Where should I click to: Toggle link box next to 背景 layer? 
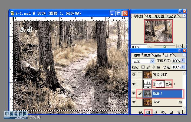pos(140,102)
